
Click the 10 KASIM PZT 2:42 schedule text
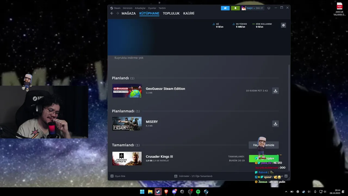[x=257, y=91]
